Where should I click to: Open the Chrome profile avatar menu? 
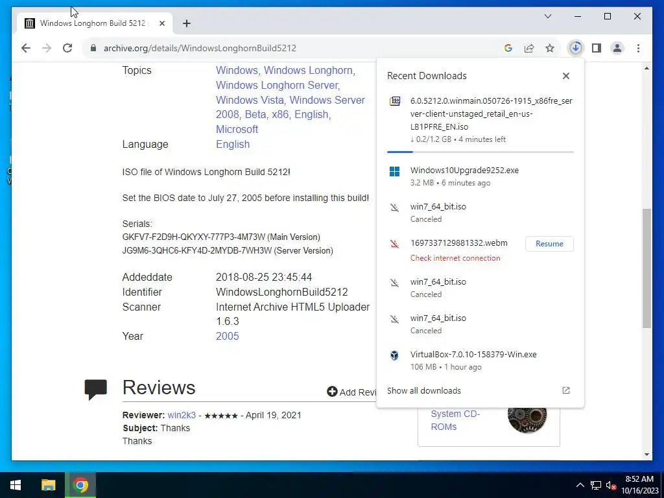click(x=617, y=48)
